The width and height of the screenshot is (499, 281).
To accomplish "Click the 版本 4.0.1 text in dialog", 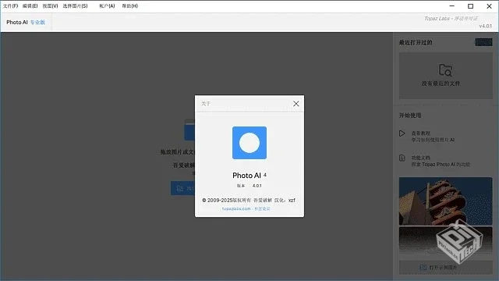I will click(249, 186).
